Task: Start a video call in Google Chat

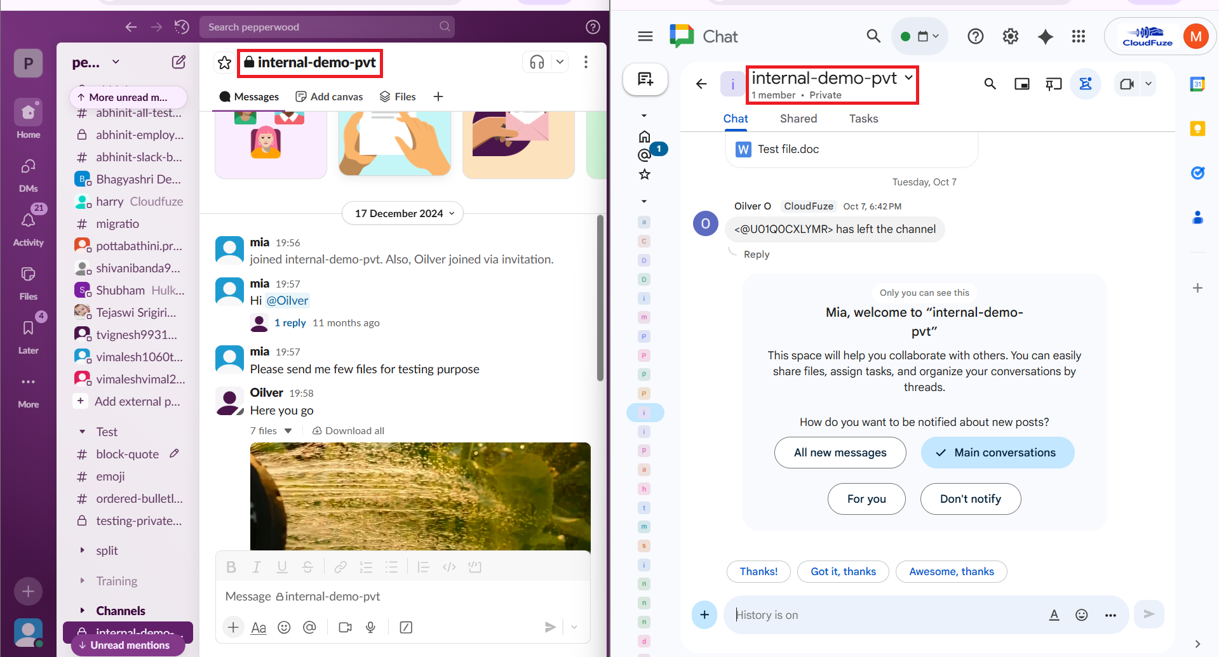Action: 1128,83
